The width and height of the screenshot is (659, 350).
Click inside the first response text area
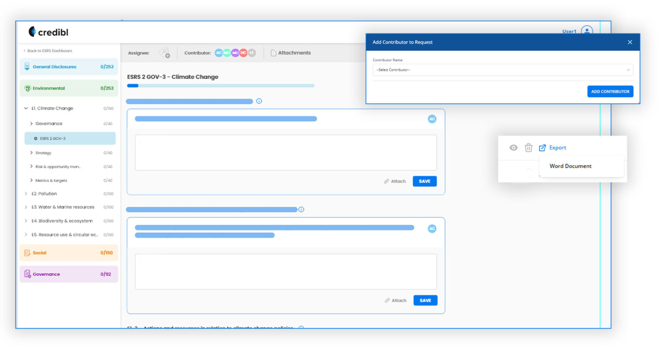point(286,153)
